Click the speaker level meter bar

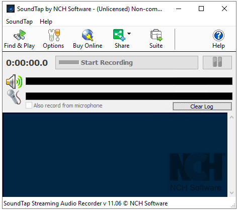129,81
